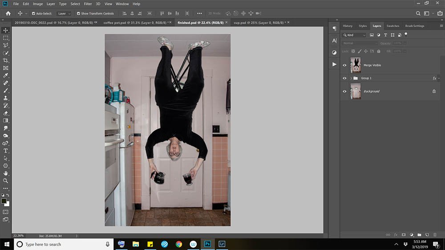The image size is (445, 250).
Task: Expand Group 1 in Layers panel
Action: coord(351,78)
